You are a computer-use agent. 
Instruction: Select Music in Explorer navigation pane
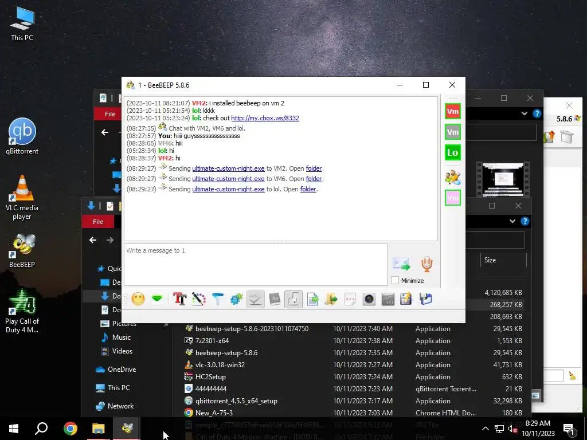(122, 337)
